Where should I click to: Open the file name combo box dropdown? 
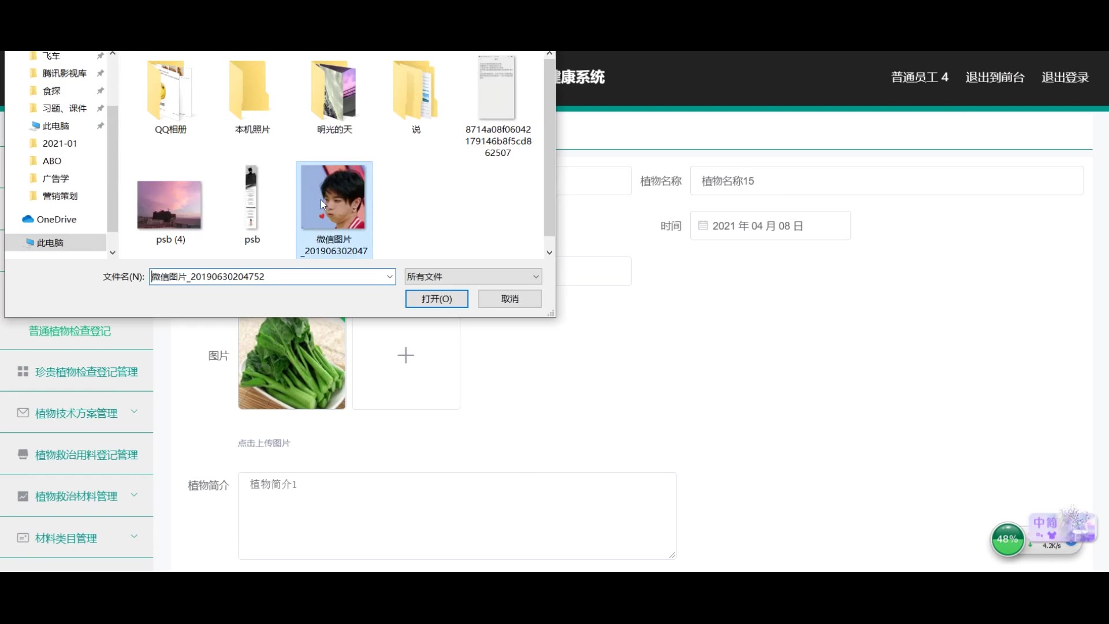390,277
